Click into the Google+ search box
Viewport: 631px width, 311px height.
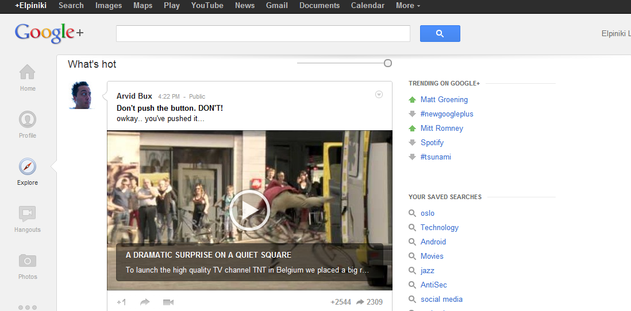coord(263,34)
